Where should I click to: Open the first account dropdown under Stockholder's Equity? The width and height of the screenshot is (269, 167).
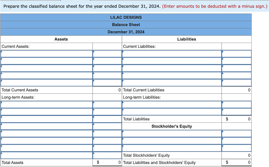[172, 134]
